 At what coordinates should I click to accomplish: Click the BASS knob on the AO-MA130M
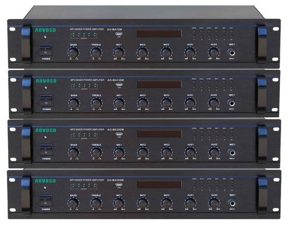click(x=74, y=103)
